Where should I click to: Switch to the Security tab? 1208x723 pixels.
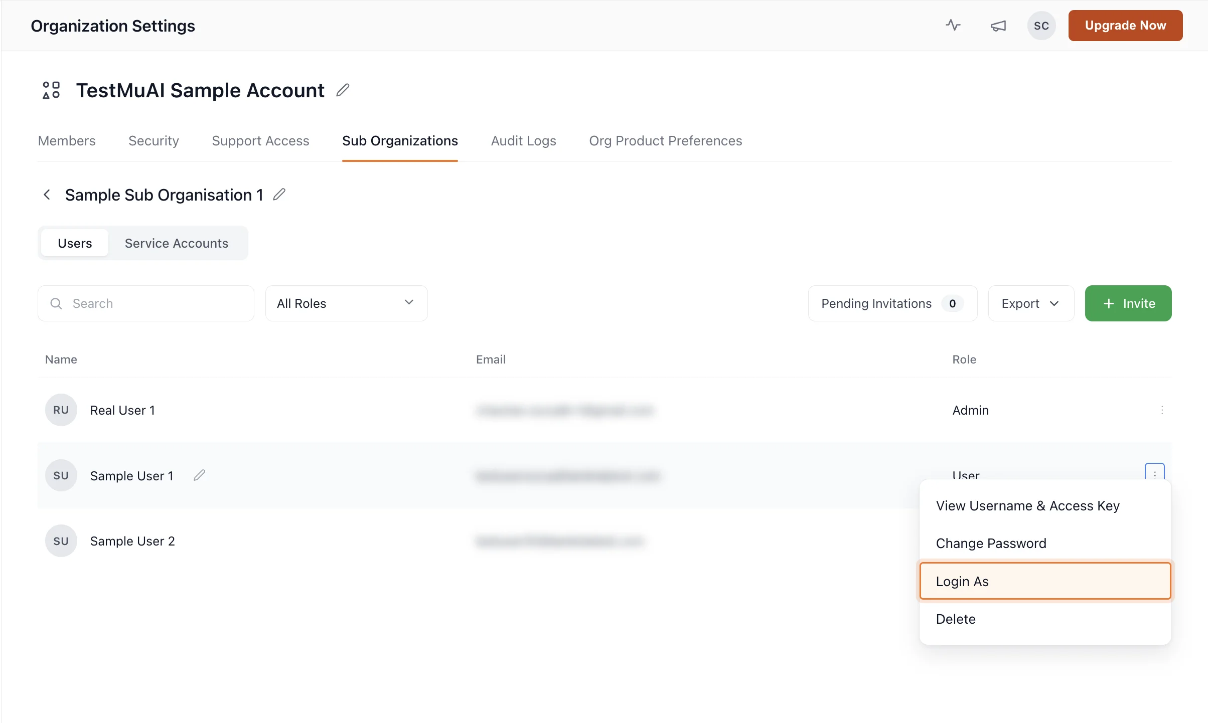[154, 141]
